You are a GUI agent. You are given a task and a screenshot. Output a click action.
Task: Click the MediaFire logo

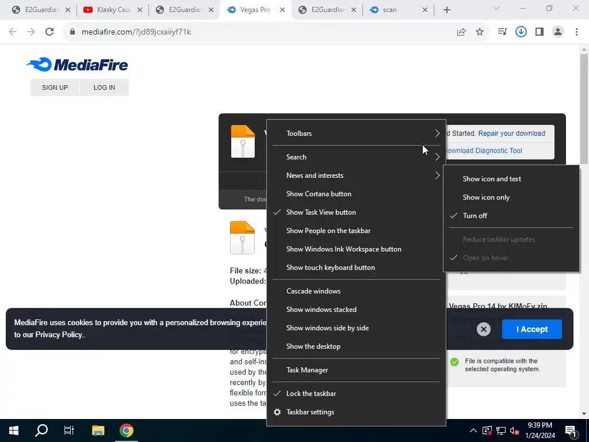[77, 64]
